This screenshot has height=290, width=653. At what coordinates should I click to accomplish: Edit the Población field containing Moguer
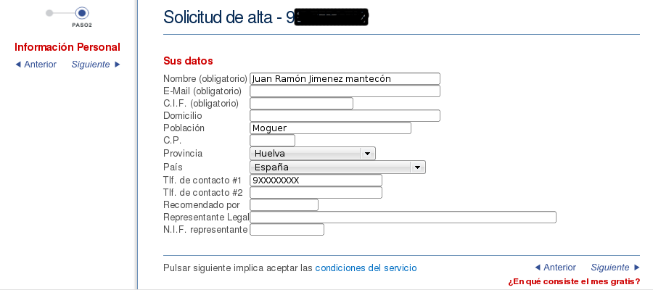click(x=330, y=128)
